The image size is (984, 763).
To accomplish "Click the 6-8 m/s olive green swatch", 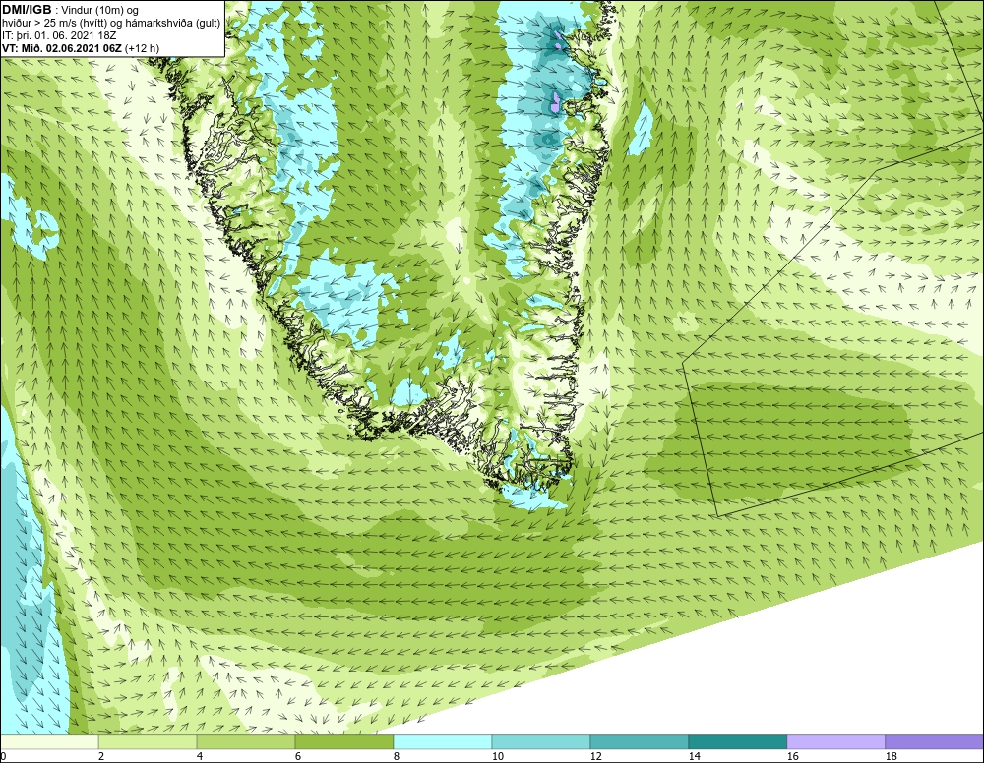I will [344, 742].
